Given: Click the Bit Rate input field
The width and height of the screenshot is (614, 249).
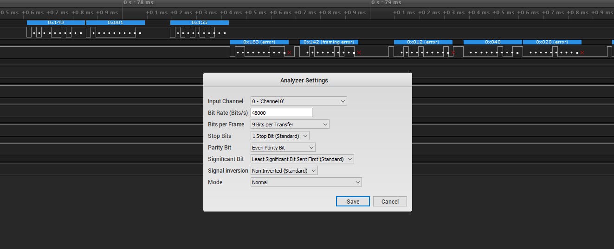Looking at the screenshot, I should (x=281, y=112).
